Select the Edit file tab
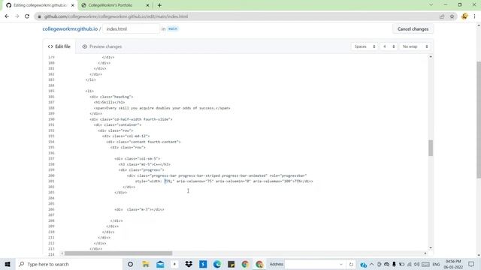The image size is (481, 270). pyautogui.click(x=59, y=46)
